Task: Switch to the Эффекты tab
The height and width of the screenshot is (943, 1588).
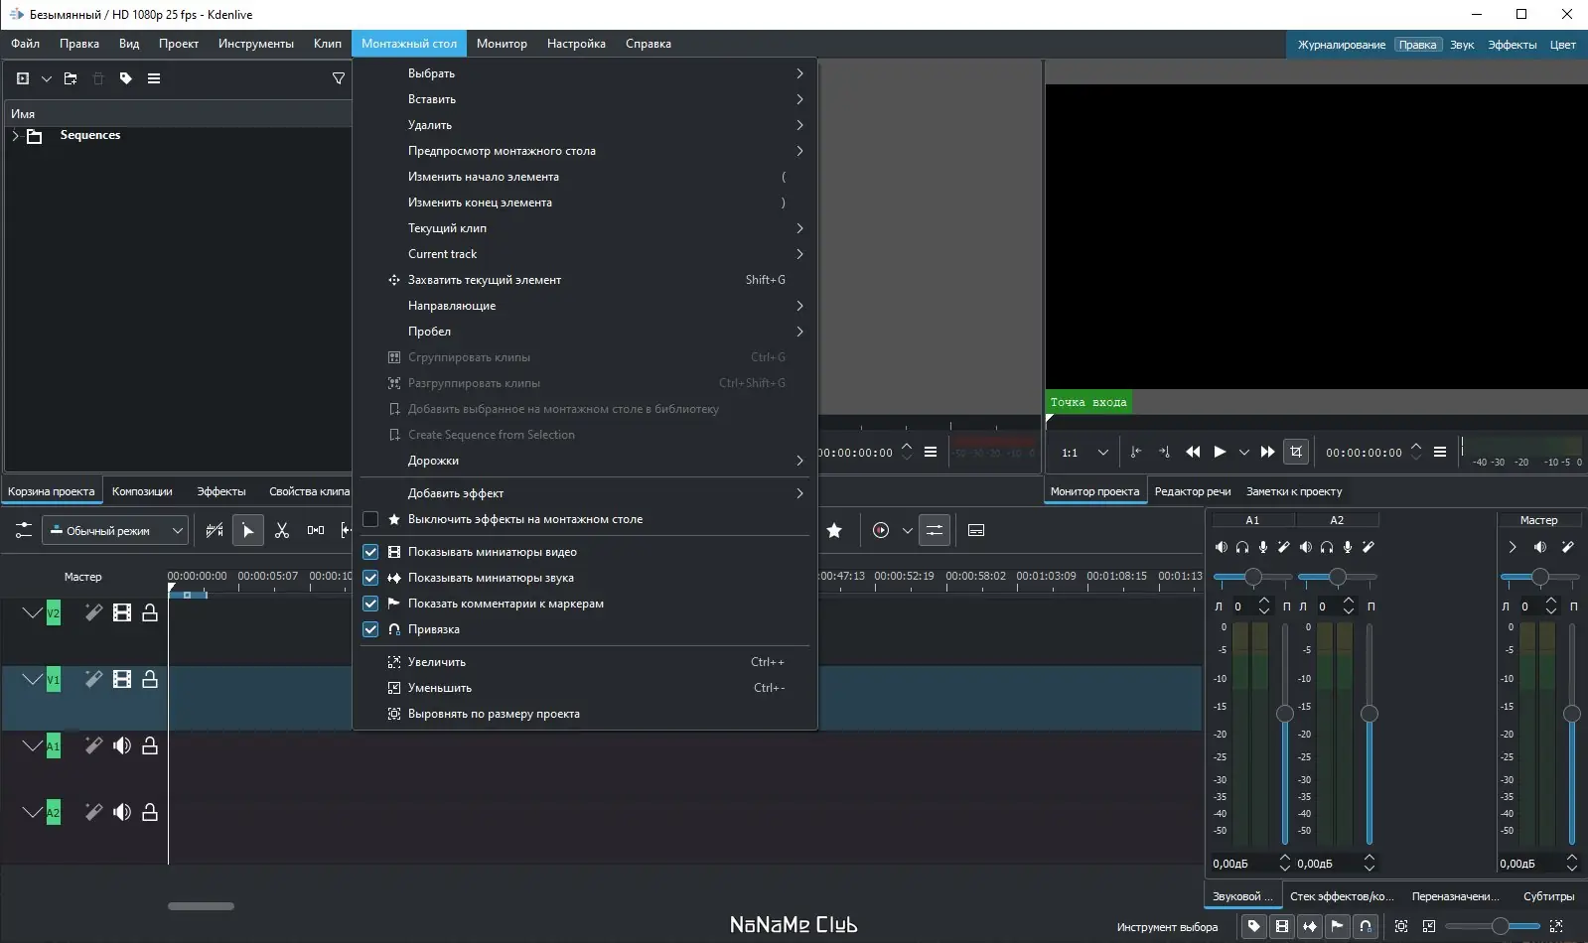Action: (221, 491)
